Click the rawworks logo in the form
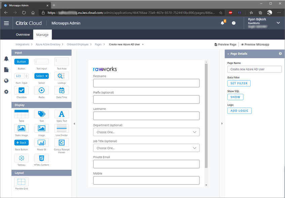 [105, 69]
